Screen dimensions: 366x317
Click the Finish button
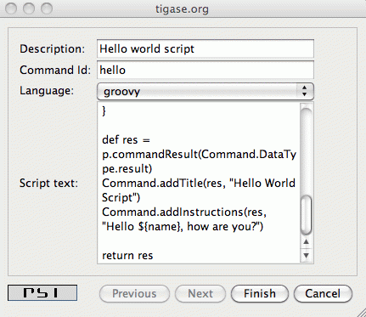[260, 293]
